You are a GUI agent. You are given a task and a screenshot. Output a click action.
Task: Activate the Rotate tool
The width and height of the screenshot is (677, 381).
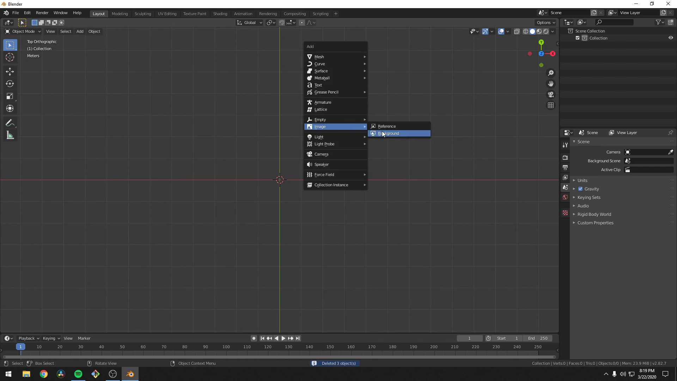tap(10, 84)
